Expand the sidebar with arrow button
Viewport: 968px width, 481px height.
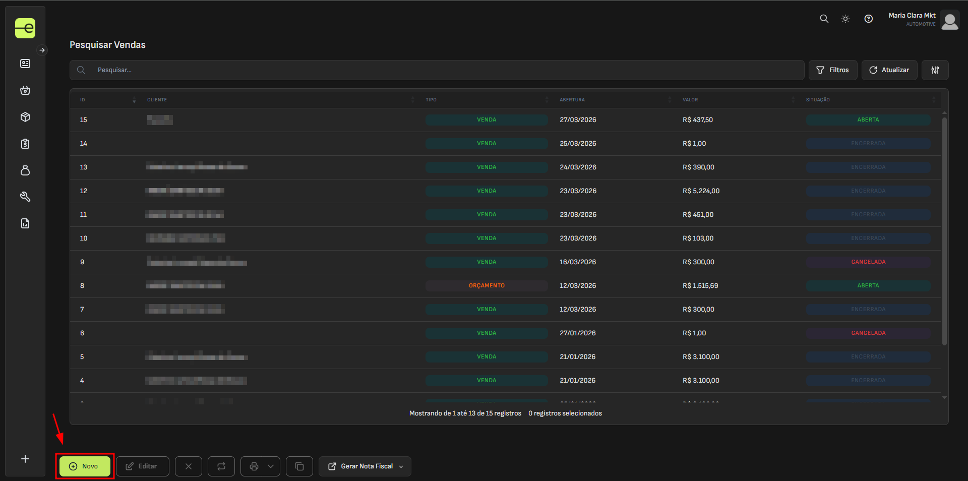click(42, 50)
